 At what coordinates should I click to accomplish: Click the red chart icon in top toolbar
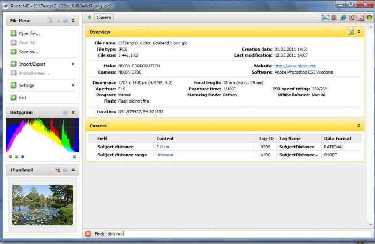[x=360, y=17]
